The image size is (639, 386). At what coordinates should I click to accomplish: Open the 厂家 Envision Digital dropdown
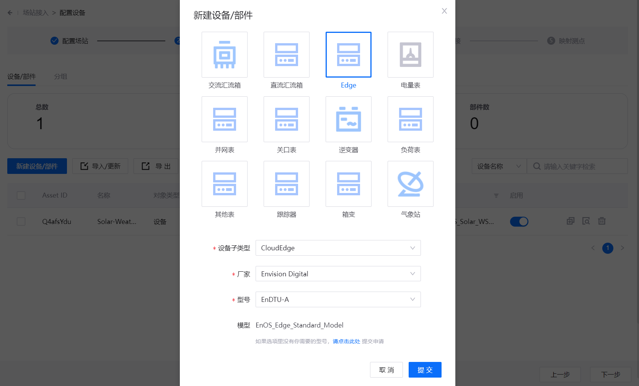[338, 274]
